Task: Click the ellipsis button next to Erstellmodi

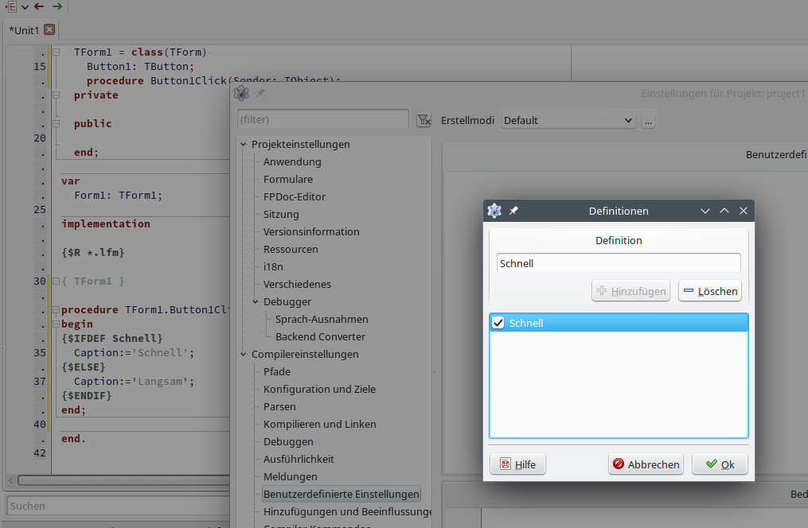Action: [x=648, y=120]
